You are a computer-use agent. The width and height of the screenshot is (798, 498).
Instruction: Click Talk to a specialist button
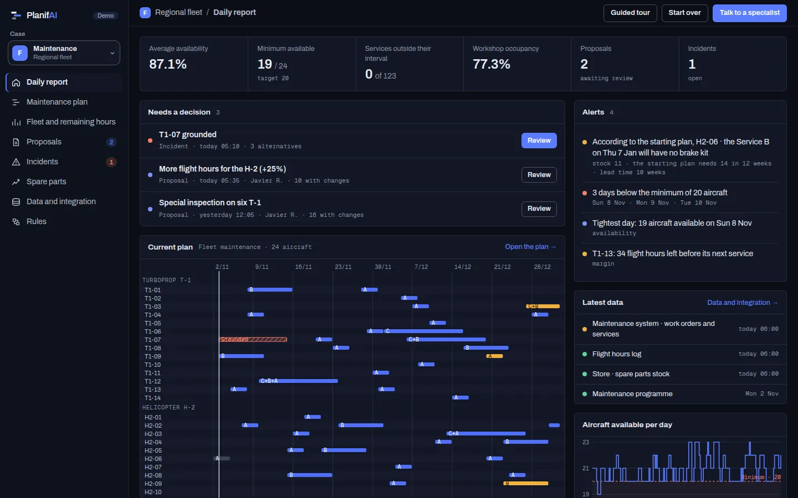point(749,13)
